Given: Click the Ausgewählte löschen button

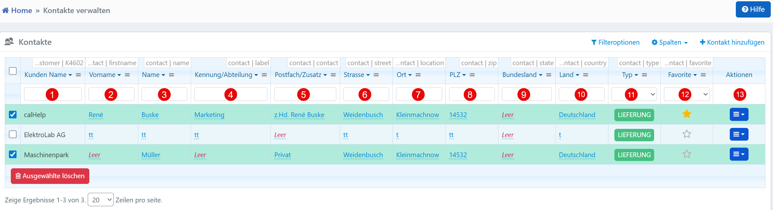Looking at the screenshot, I should click(x=50, y=176).
